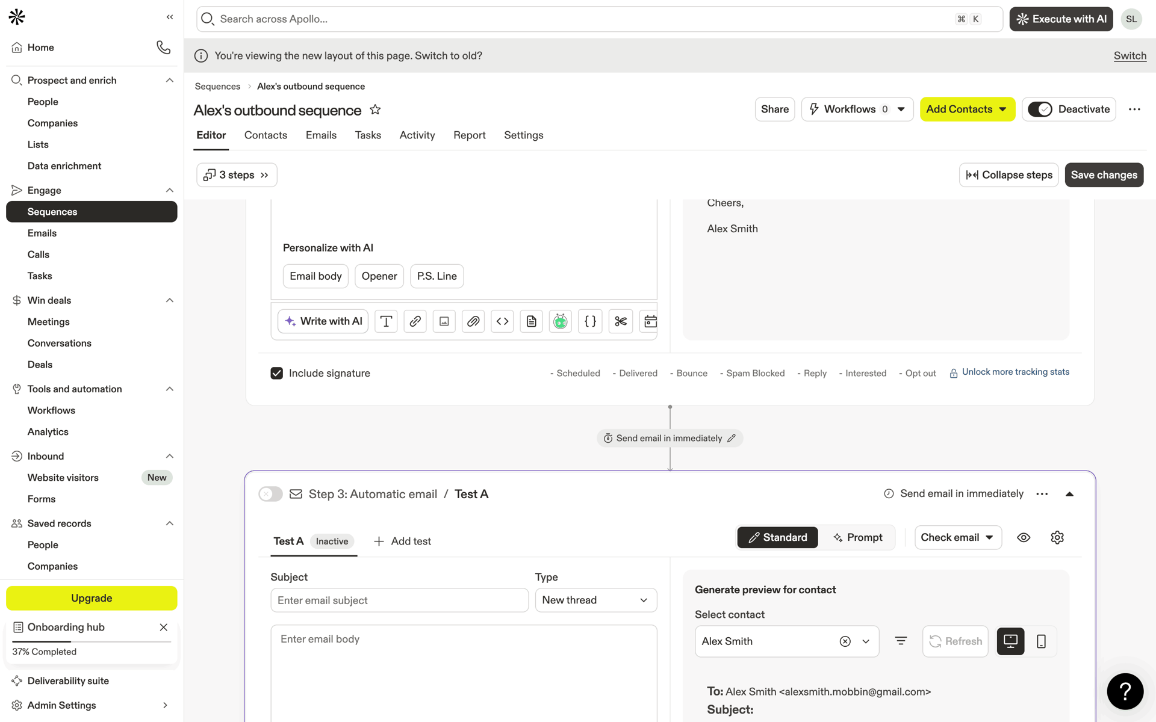Open the Type dropdown showing New thread

click(596, 600)
